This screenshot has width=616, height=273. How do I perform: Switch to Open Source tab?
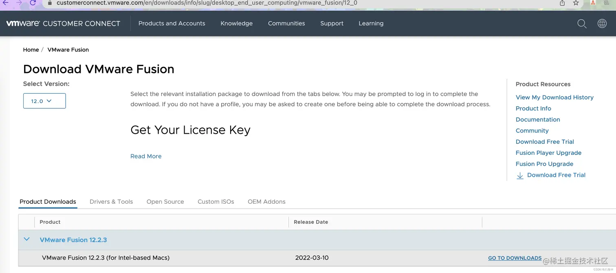[165, 202]
